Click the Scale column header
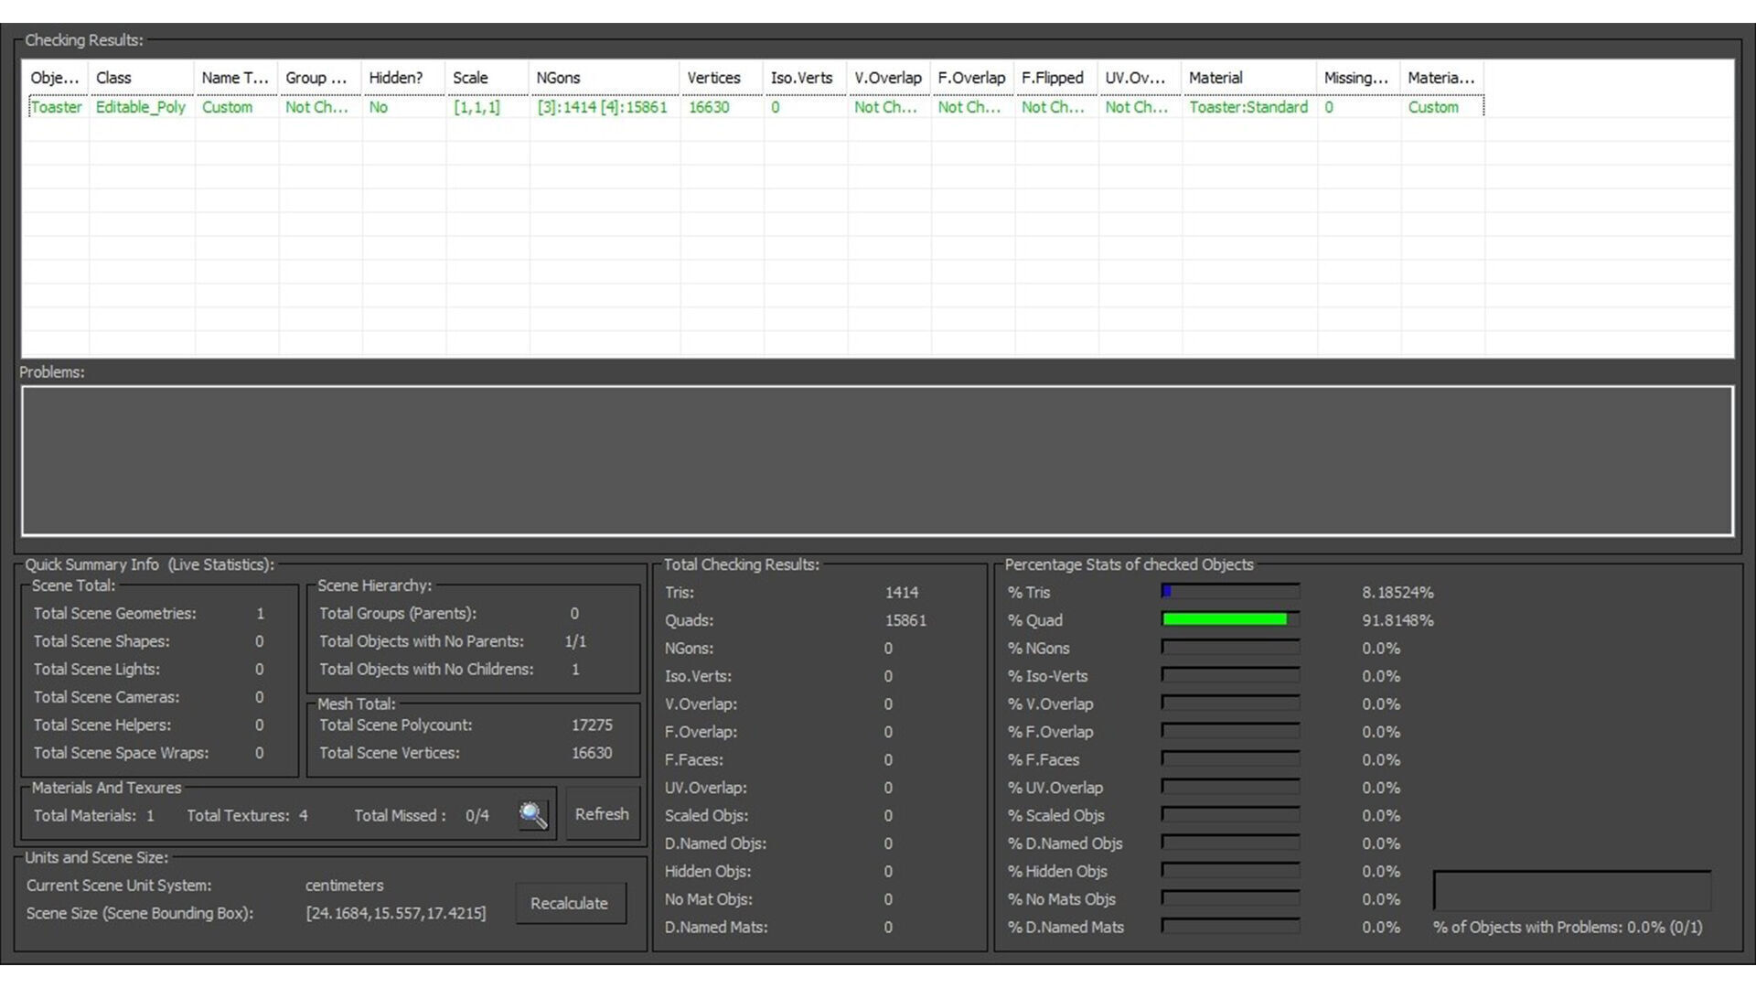 coord(486,78)
